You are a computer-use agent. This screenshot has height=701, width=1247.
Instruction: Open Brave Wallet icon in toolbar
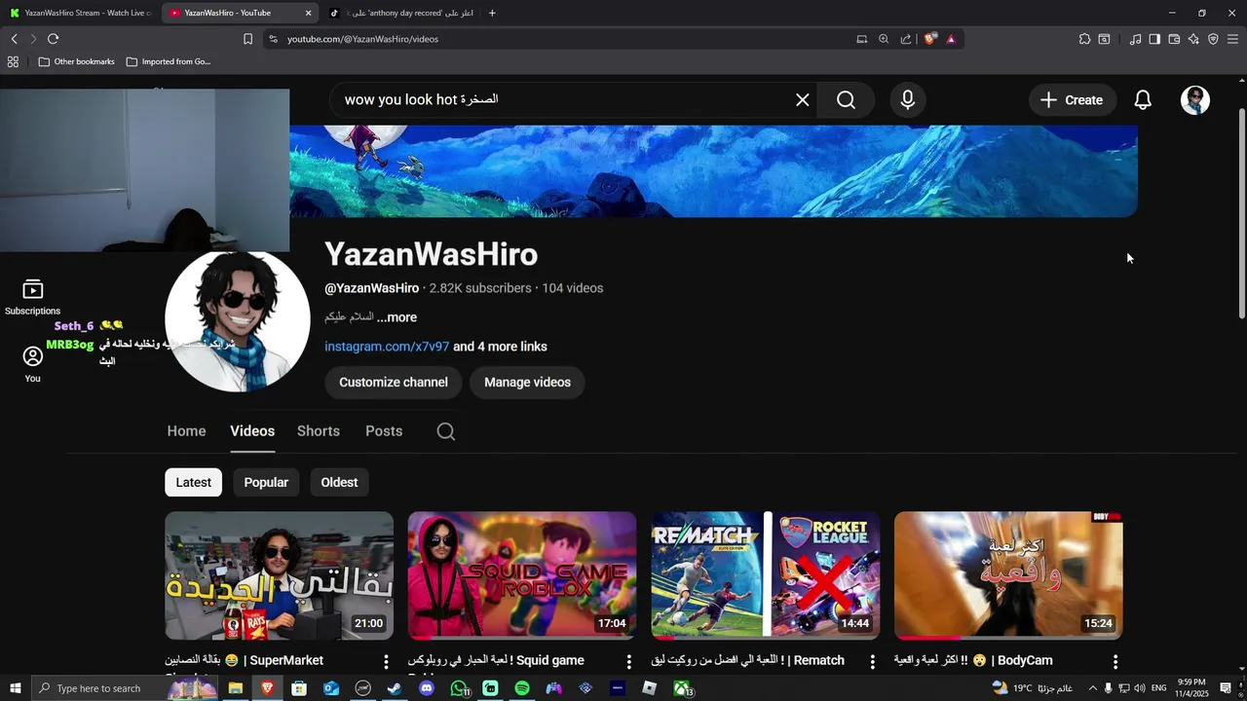point(1174,39)
